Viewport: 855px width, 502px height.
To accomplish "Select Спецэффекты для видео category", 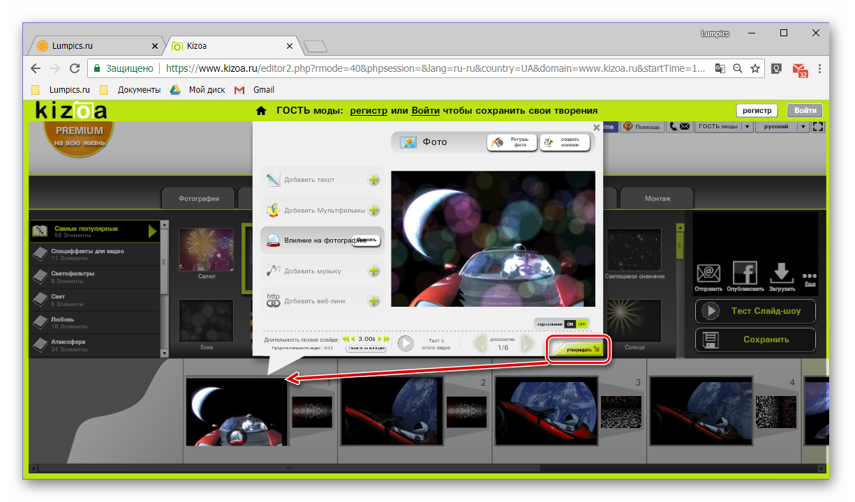I will click(95, 254).
